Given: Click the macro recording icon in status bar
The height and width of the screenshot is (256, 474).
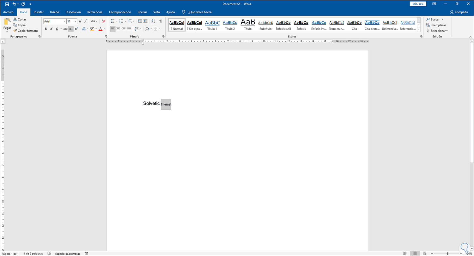Looking at the screenshot, I should (86, 253).
